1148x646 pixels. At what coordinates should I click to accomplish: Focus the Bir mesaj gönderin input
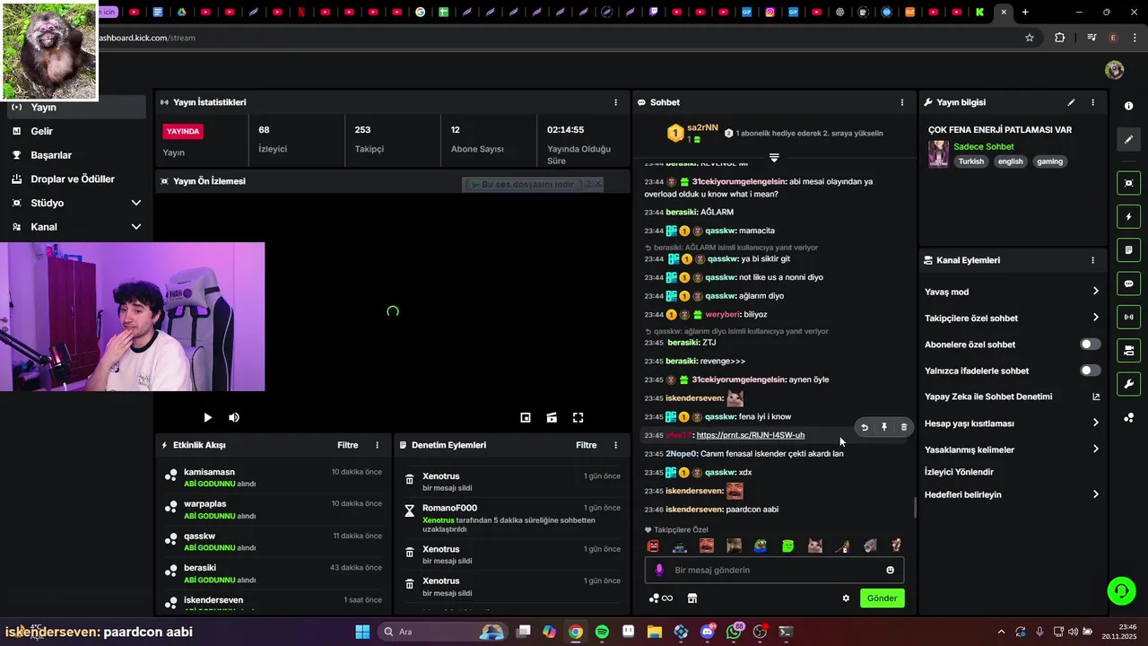[774, 570]
